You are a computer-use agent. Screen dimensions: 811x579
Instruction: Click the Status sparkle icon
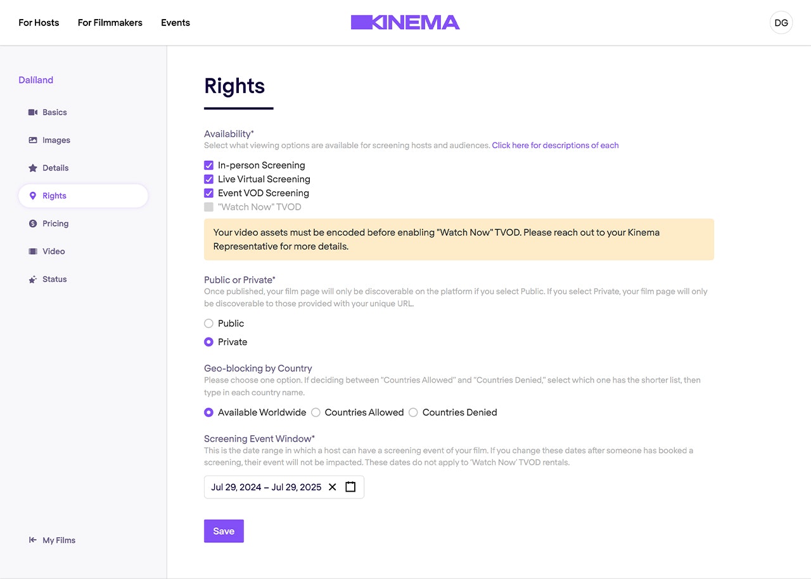(x=33, y=279)
